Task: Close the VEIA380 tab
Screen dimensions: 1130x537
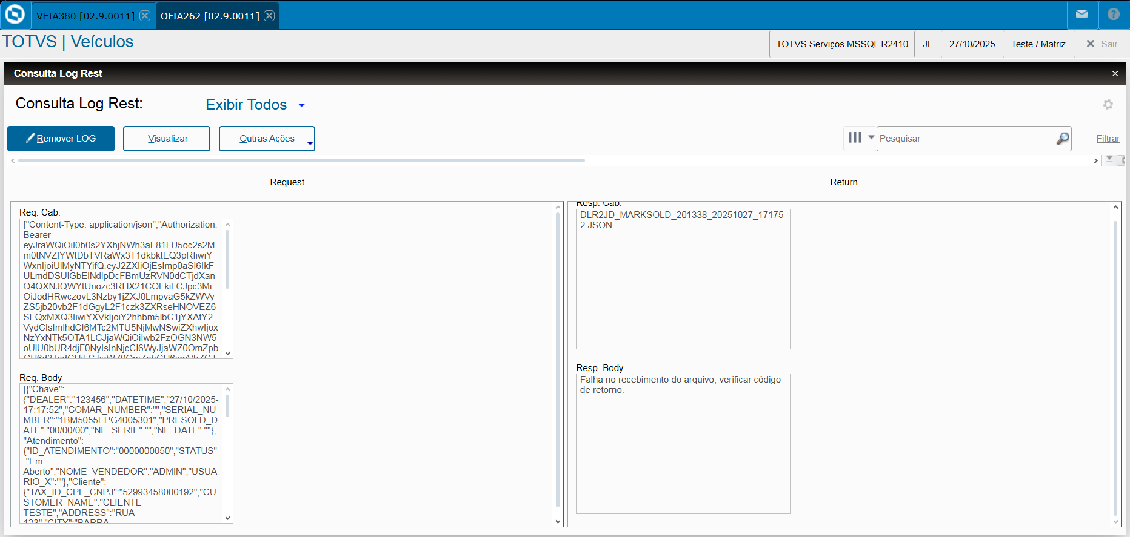Action: 145,16
